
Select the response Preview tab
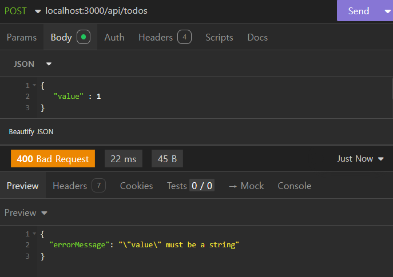pyautogui.click(x=22, y=186)
